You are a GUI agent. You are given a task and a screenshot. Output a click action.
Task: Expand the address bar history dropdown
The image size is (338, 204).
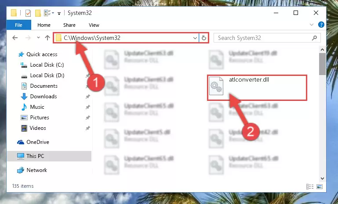click(195, 38)
